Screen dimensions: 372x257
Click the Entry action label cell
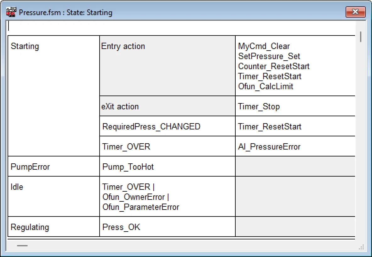(123, 46)
